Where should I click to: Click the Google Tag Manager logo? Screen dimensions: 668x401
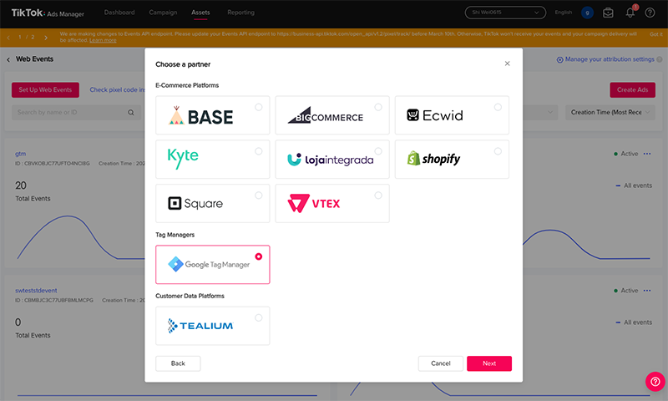pyautogui.click(x=209, y=264)
